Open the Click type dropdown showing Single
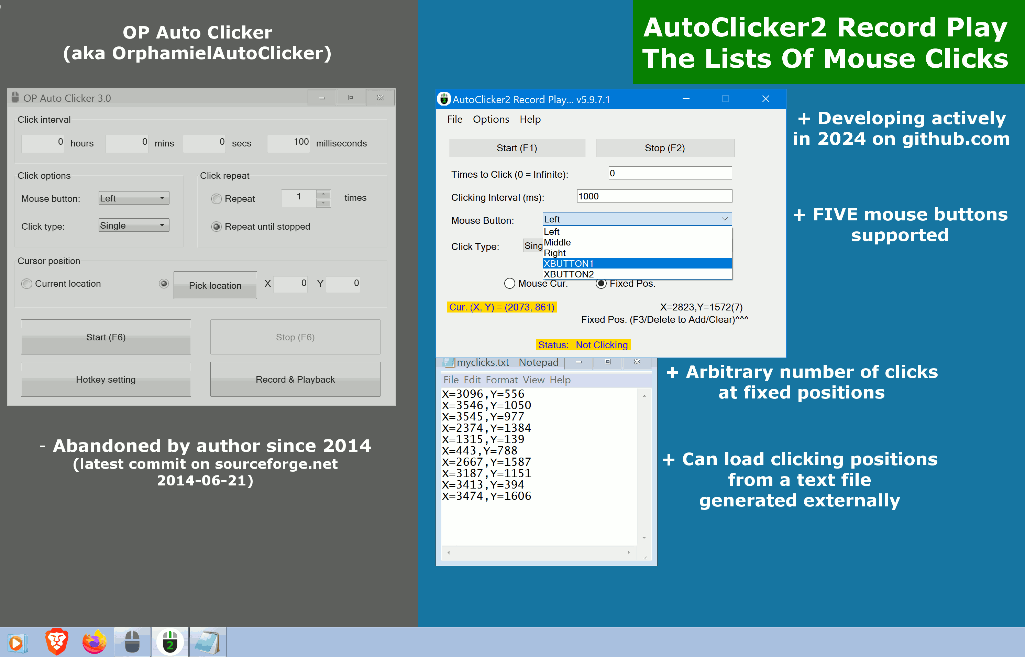1025x657 pixels. click(x=133, y=225)
